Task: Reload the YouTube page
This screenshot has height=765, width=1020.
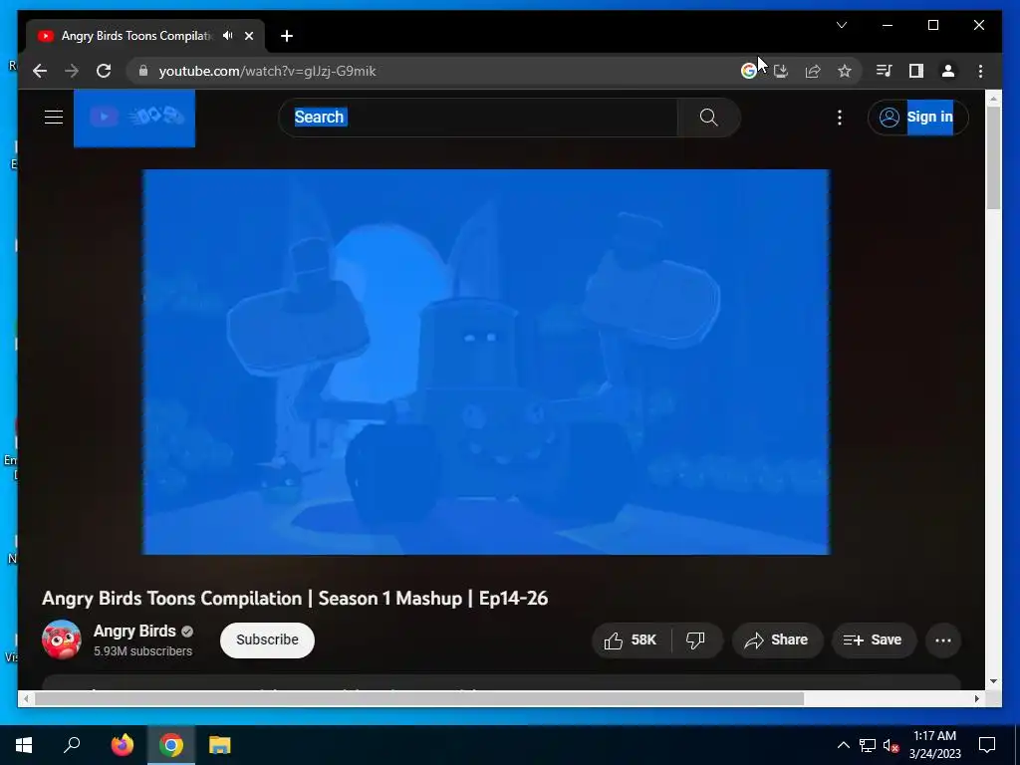Action: click(x=104, y=71)
